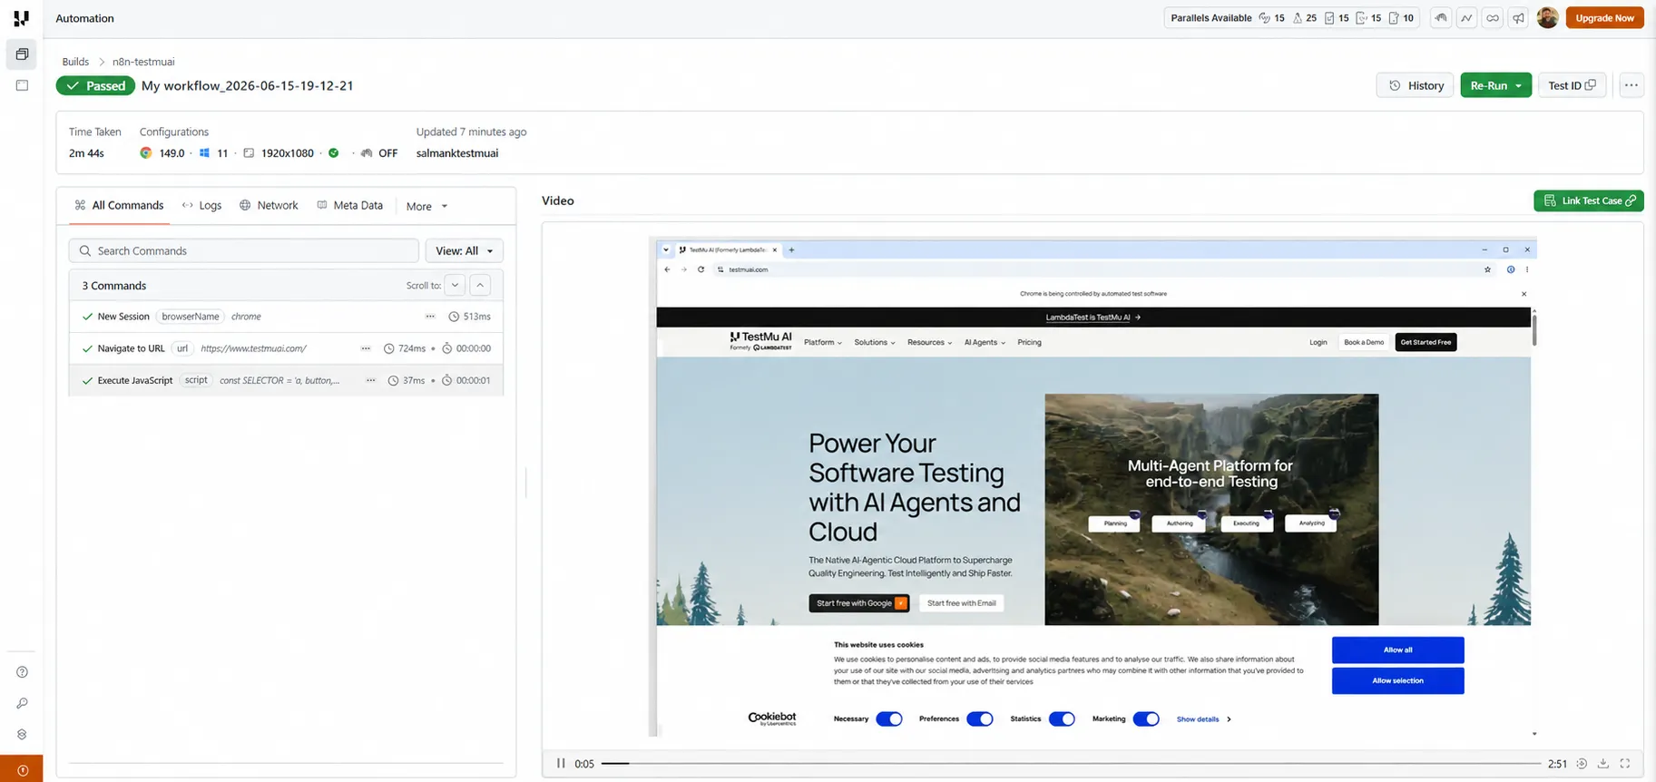The height and width of the screenshot is (782, 1656).
Task: Download the test video
Action: 1603,764
